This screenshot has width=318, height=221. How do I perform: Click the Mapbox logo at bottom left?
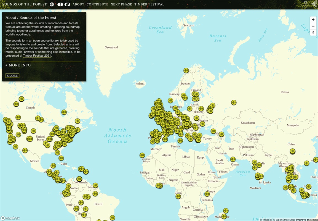[10, 218]
